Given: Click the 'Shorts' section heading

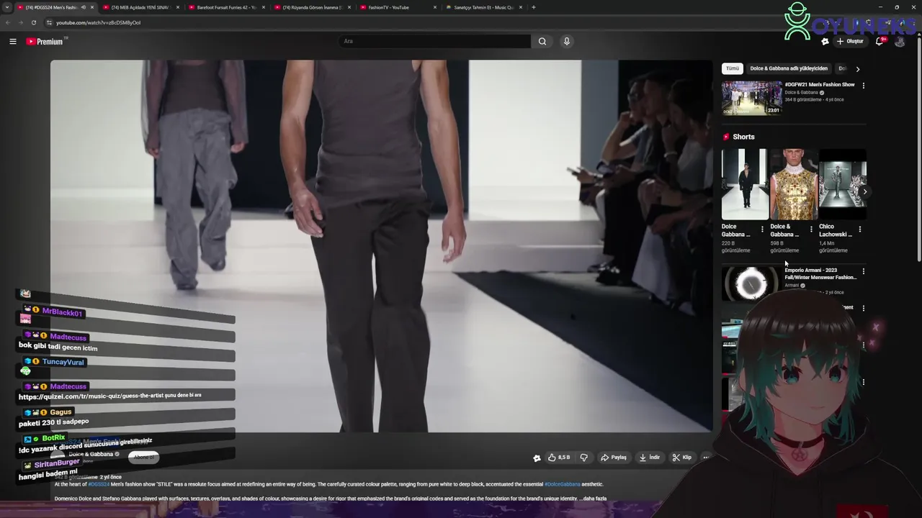Looking at the screenshot, I should click(743, 137).
